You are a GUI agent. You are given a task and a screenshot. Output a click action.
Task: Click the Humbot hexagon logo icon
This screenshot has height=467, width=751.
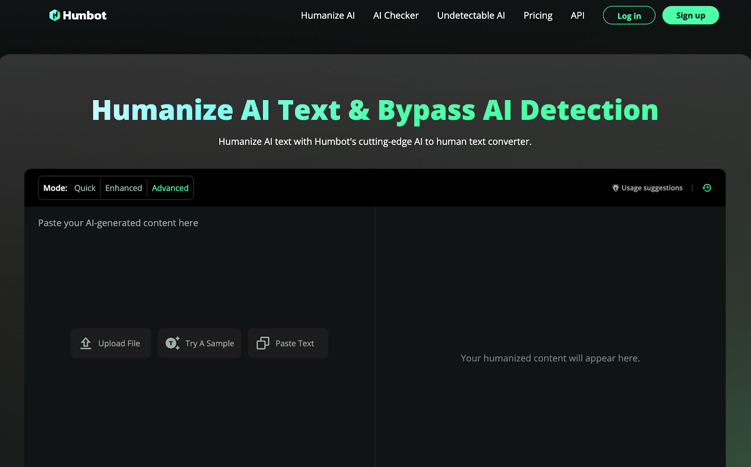[54, 15]
